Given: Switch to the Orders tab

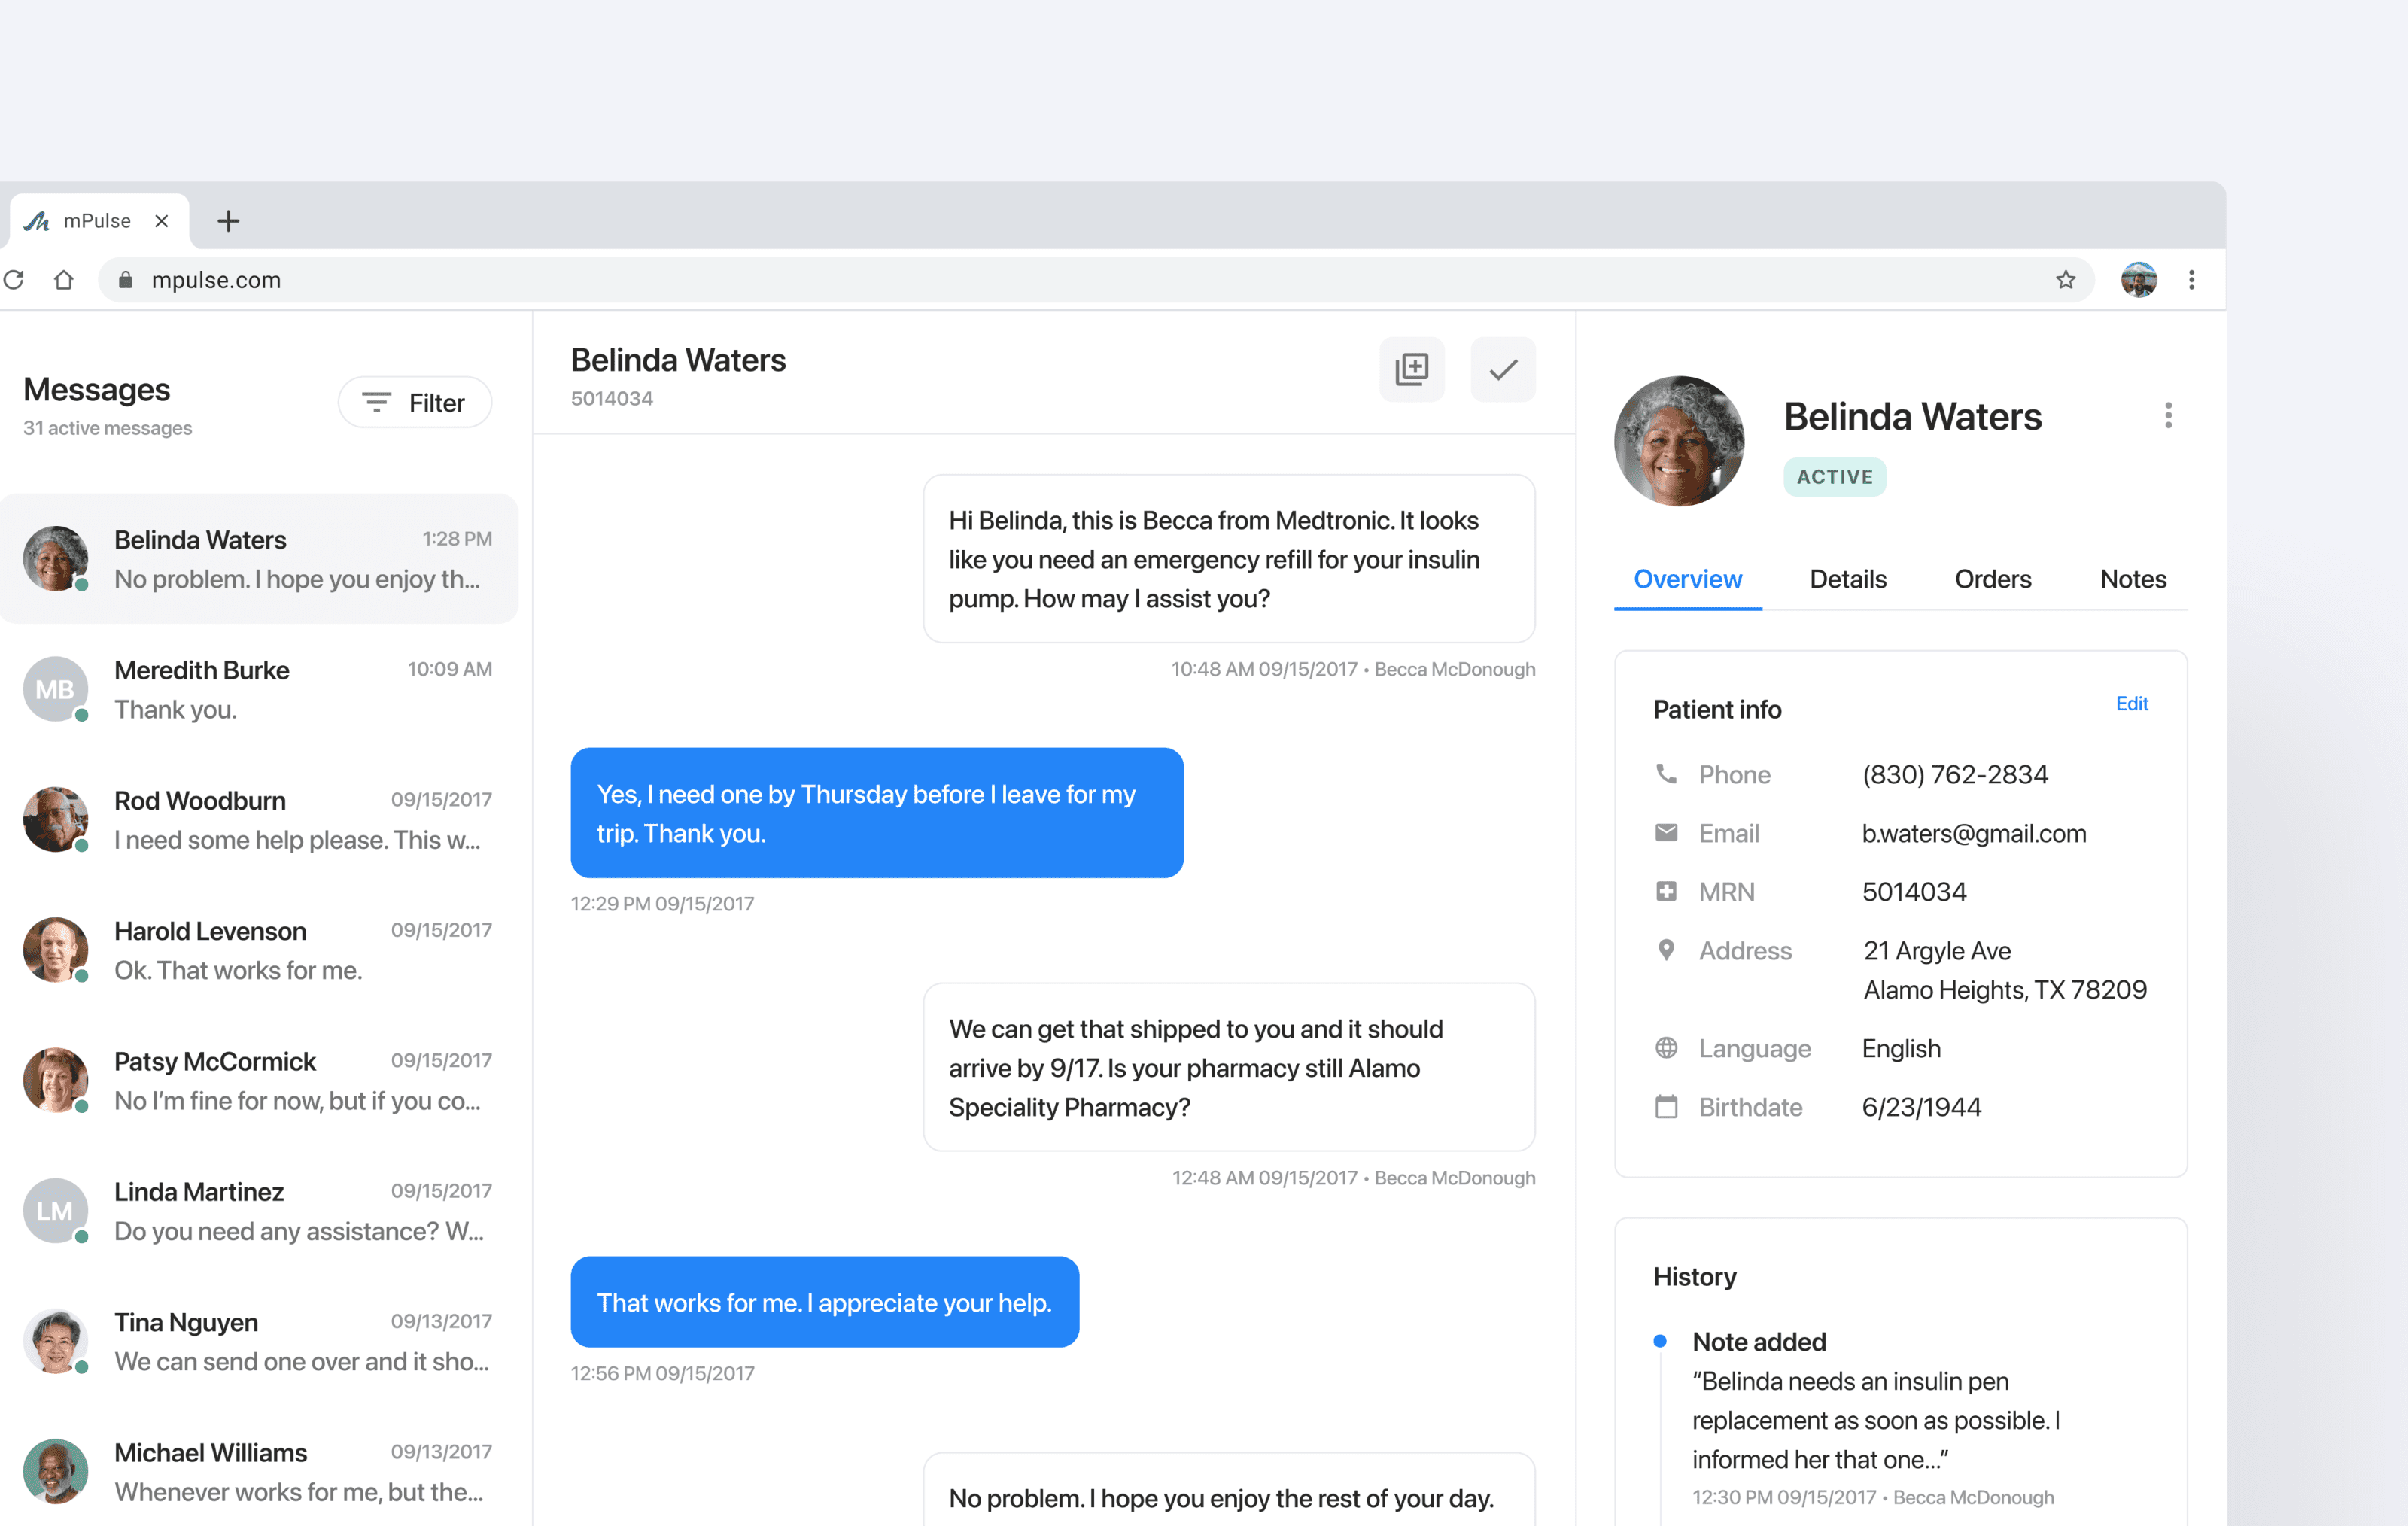Looking at the screenshot, I should [1992, 579].
